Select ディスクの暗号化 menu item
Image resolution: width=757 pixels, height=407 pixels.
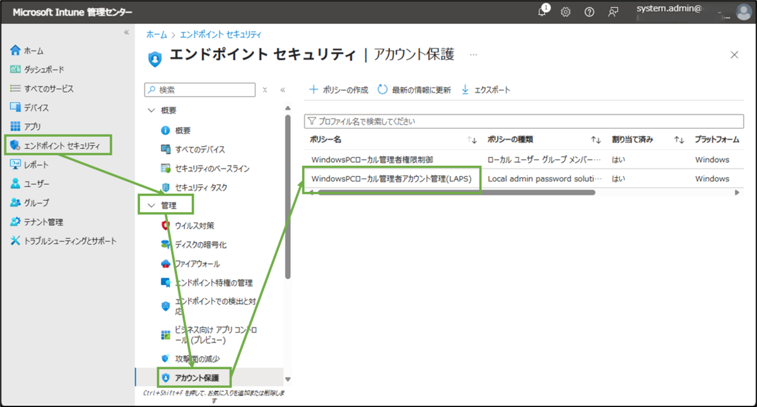201,244
